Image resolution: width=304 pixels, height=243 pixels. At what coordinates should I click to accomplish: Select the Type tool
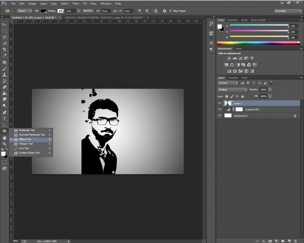pyautogui.click(x=5, y=118)
